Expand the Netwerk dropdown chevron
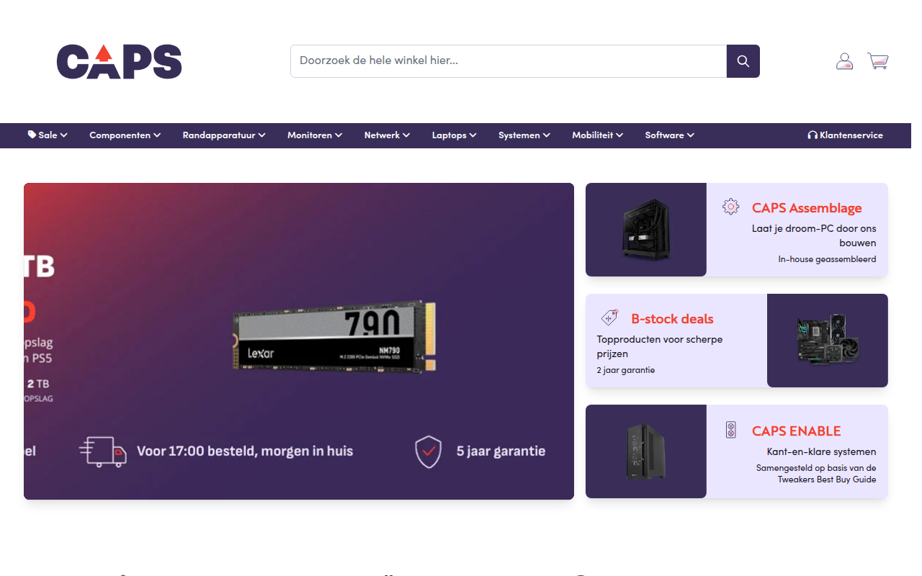Viewport: 922px width, 576px height. pos(406,135)
